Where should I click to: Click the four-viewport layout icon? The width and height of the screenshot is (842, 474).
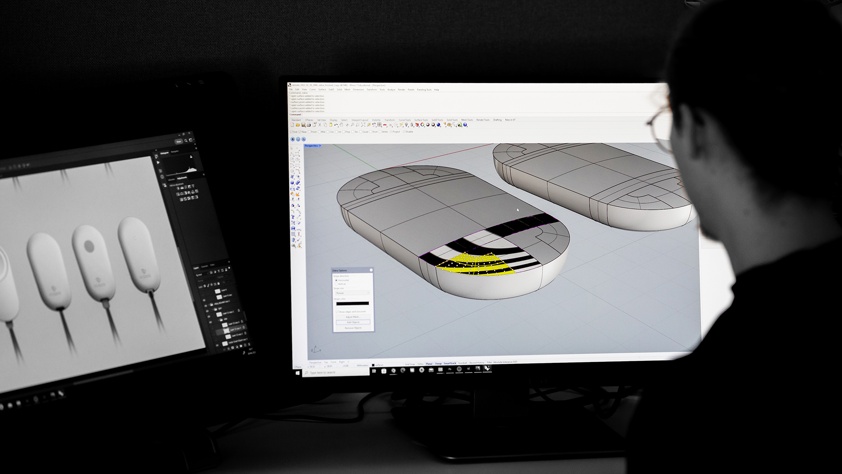[379, 125]
